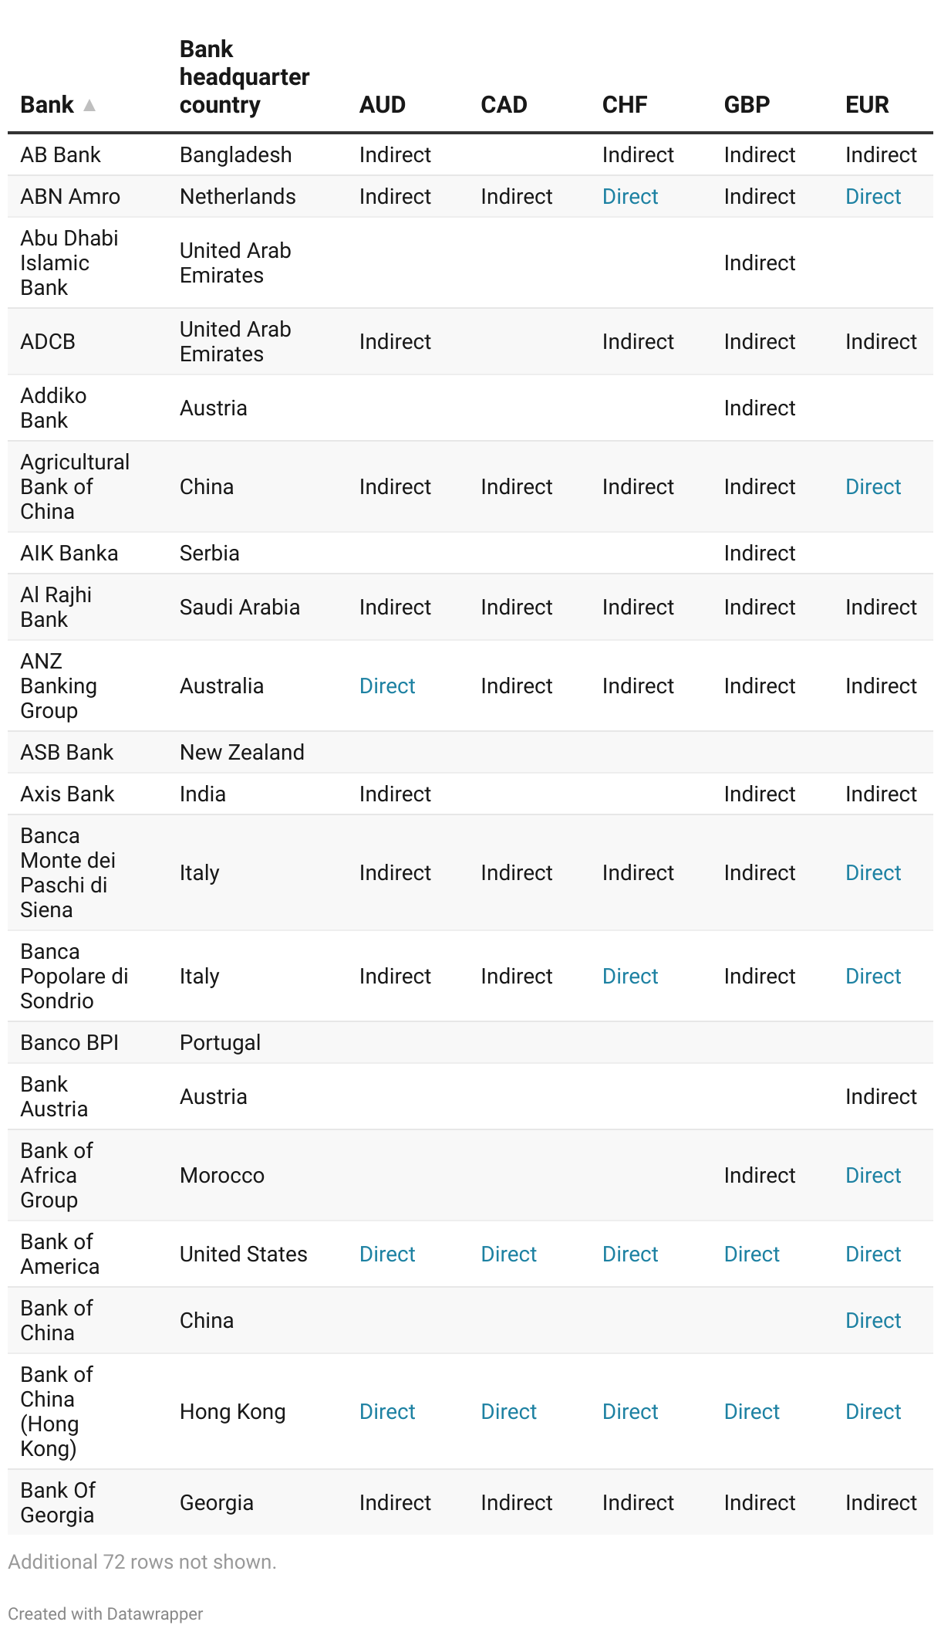
Task: Click the Additional 72 rows not shown text
Action: click(x=142, y=1562)
